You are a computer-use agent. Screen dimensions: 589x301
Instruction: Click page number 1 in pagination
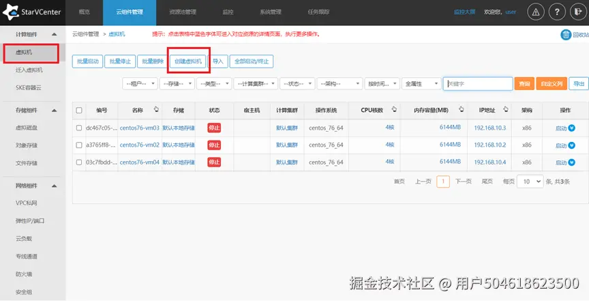443,182
